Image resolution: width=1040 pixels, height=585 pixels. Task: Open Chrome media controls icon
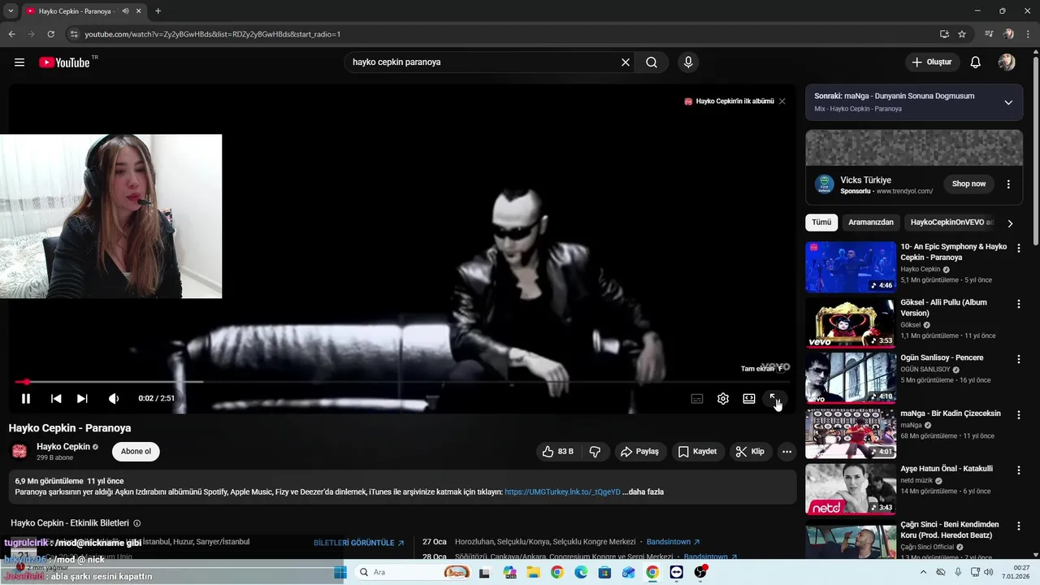[989, 34]
